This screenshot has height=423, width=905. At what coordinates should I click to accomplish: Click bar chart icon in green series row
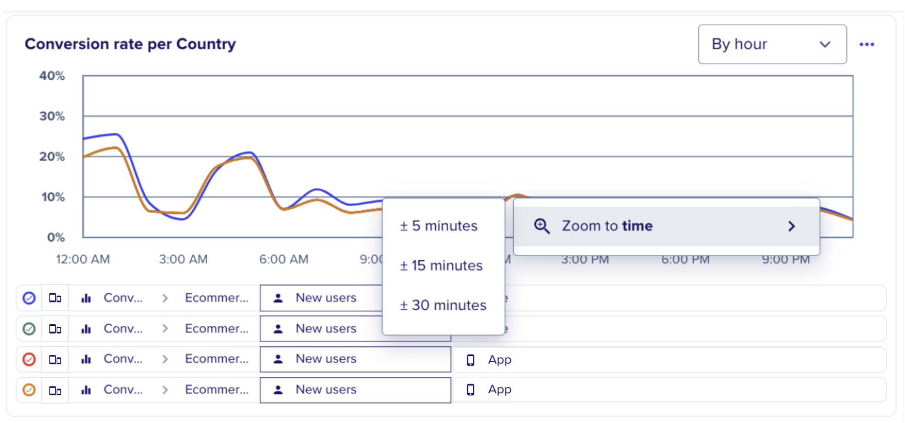(x=86, y=329)
